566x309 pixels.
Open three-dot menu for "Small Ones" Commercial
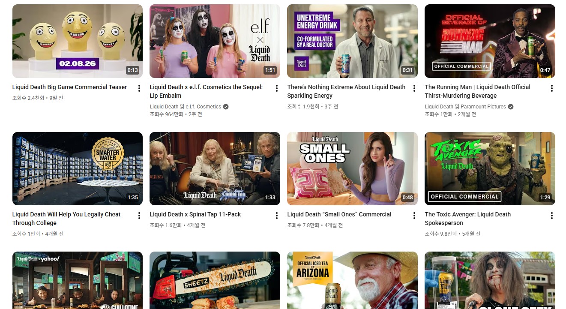click(x=414, y=216)
